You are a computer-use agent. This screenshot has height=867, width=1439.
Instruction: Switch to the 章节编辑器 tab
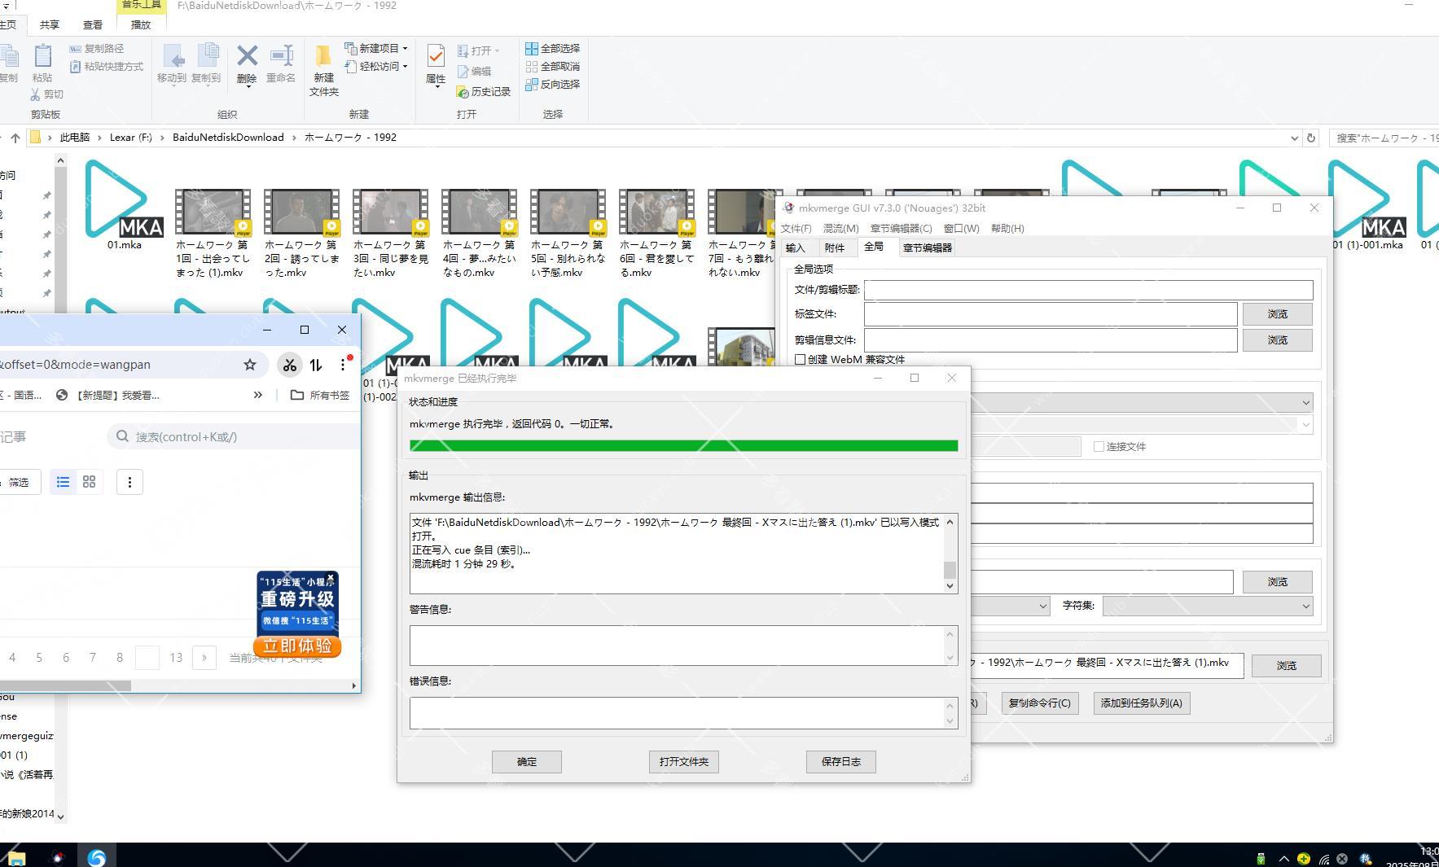coord(927,247)
